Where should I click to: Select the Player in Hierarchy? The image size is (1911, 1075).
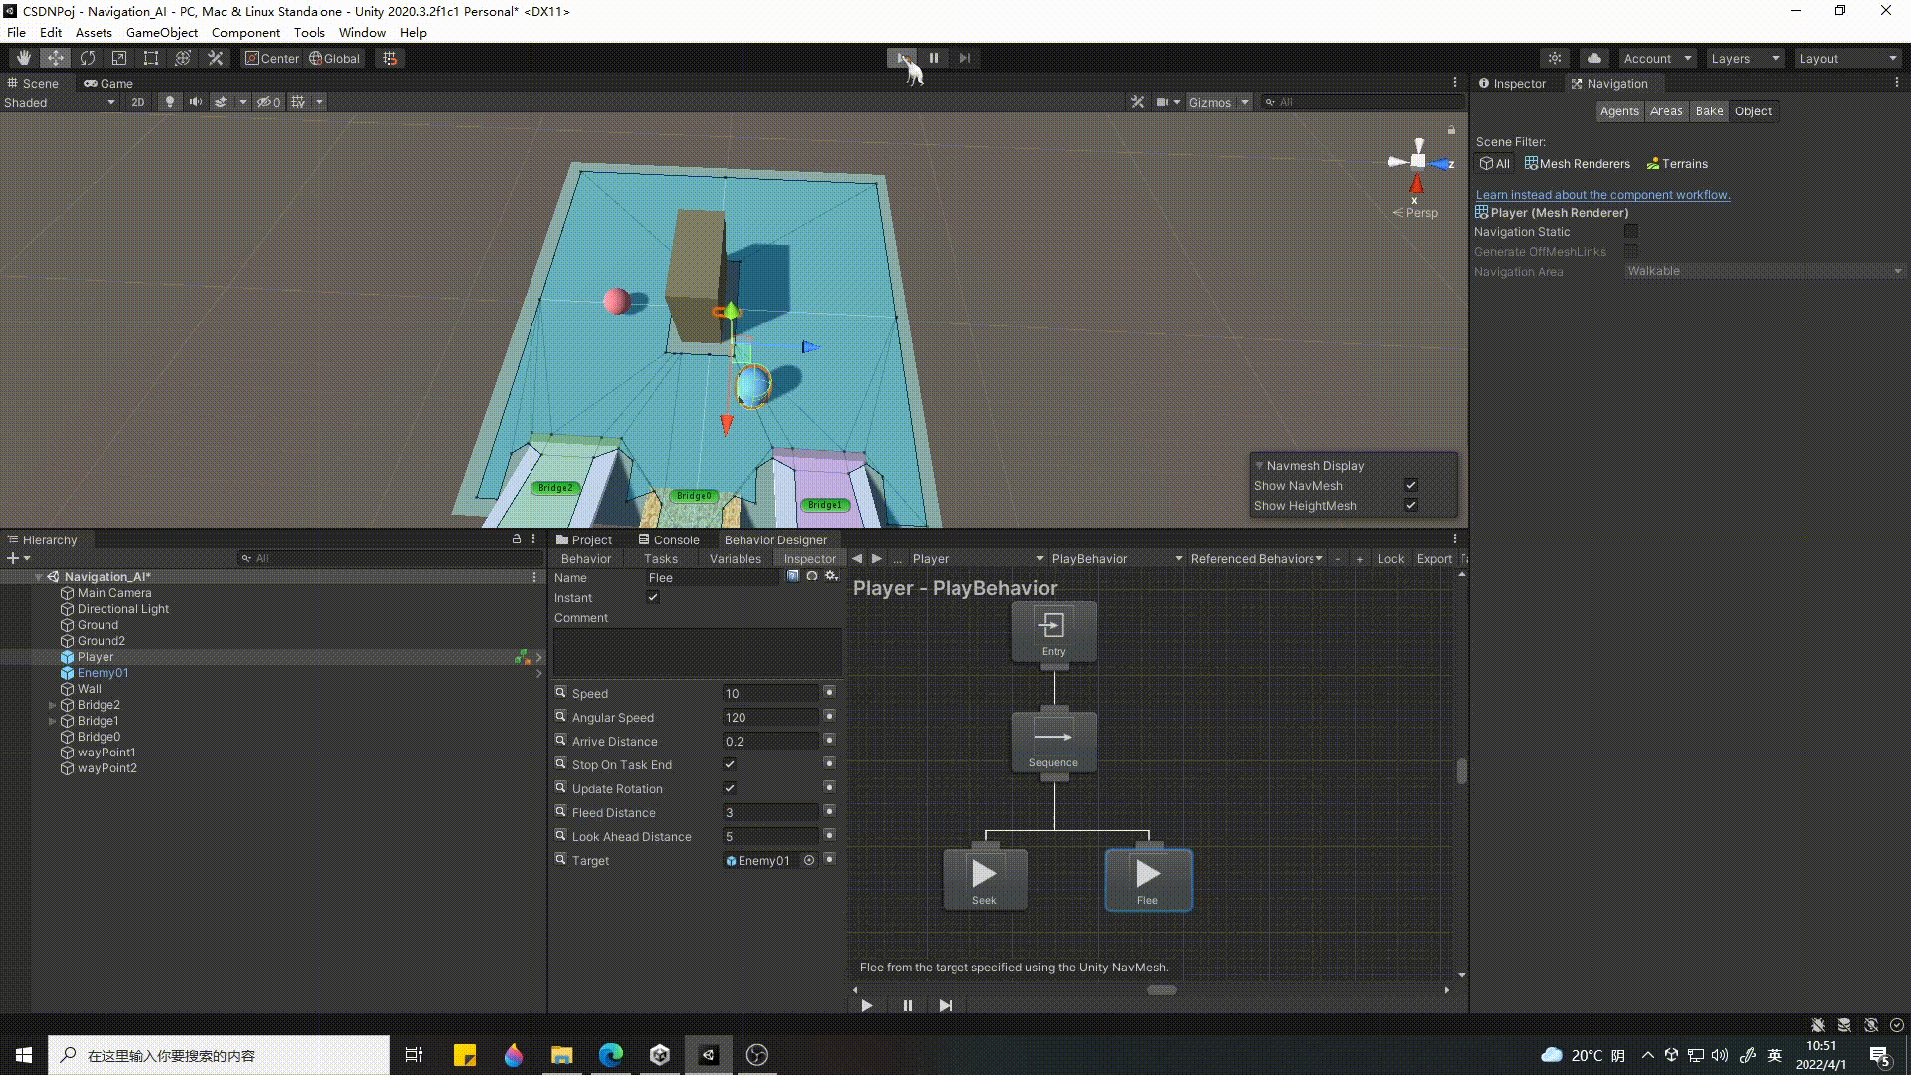(x=94, y=656)
